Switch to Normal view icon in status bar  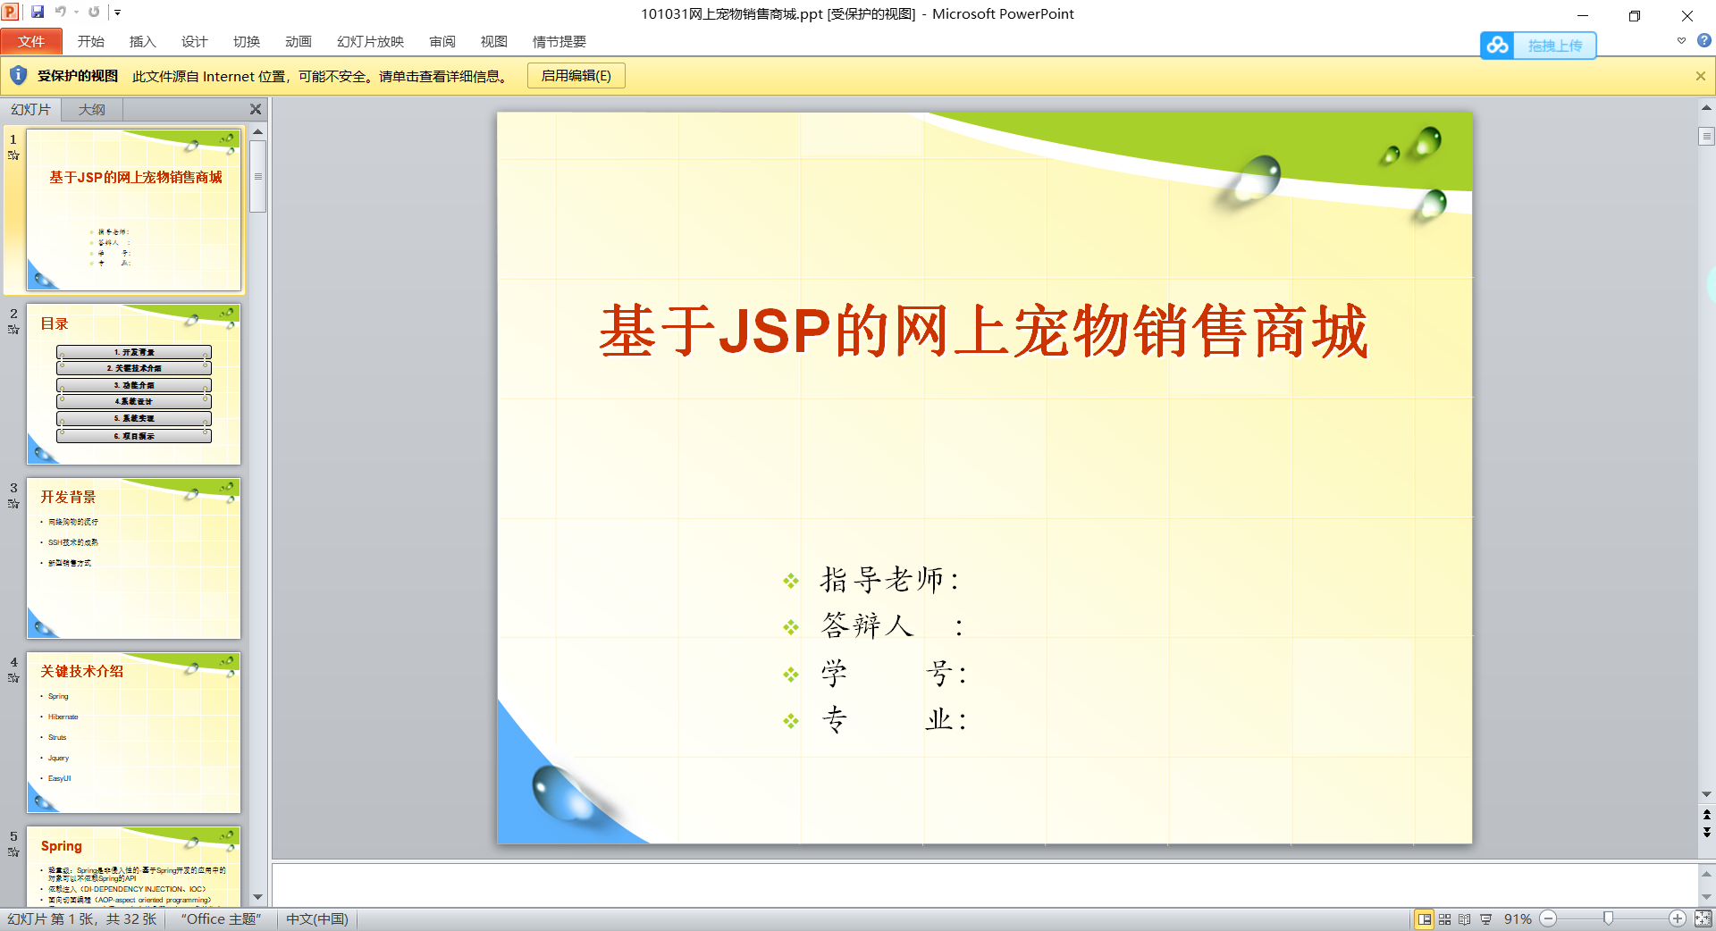(1424, 919)
